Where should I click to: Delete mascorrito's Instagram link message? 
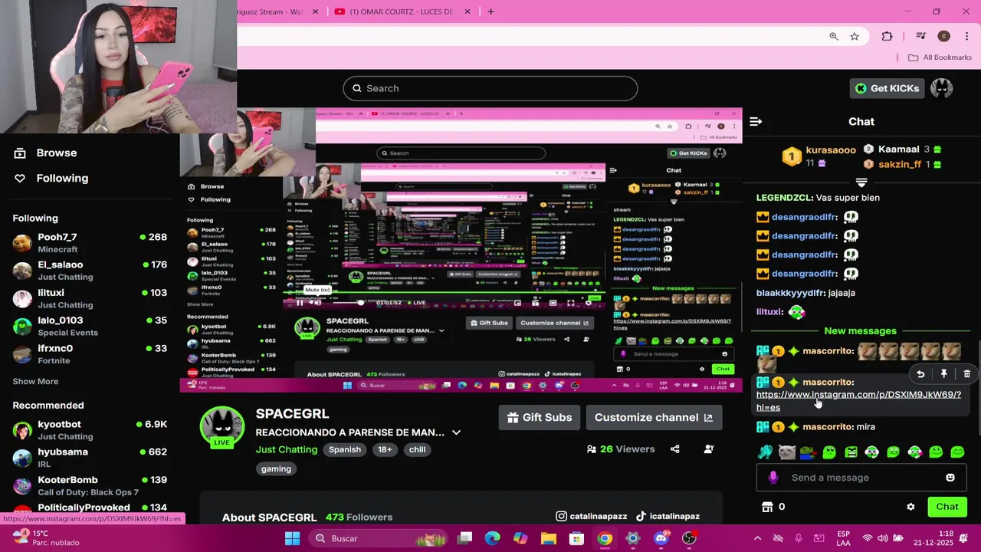click(967, 374)
